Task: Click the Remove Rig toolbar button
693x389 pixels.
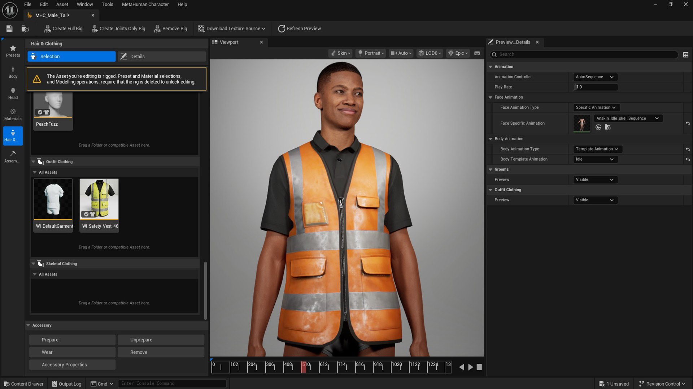Action: tap(171, 28)
